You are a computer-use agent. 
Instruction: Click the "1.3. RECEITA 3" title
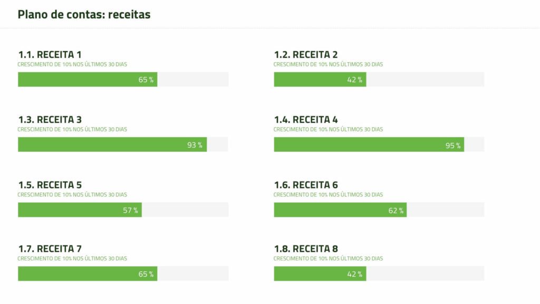coord(50,120)
